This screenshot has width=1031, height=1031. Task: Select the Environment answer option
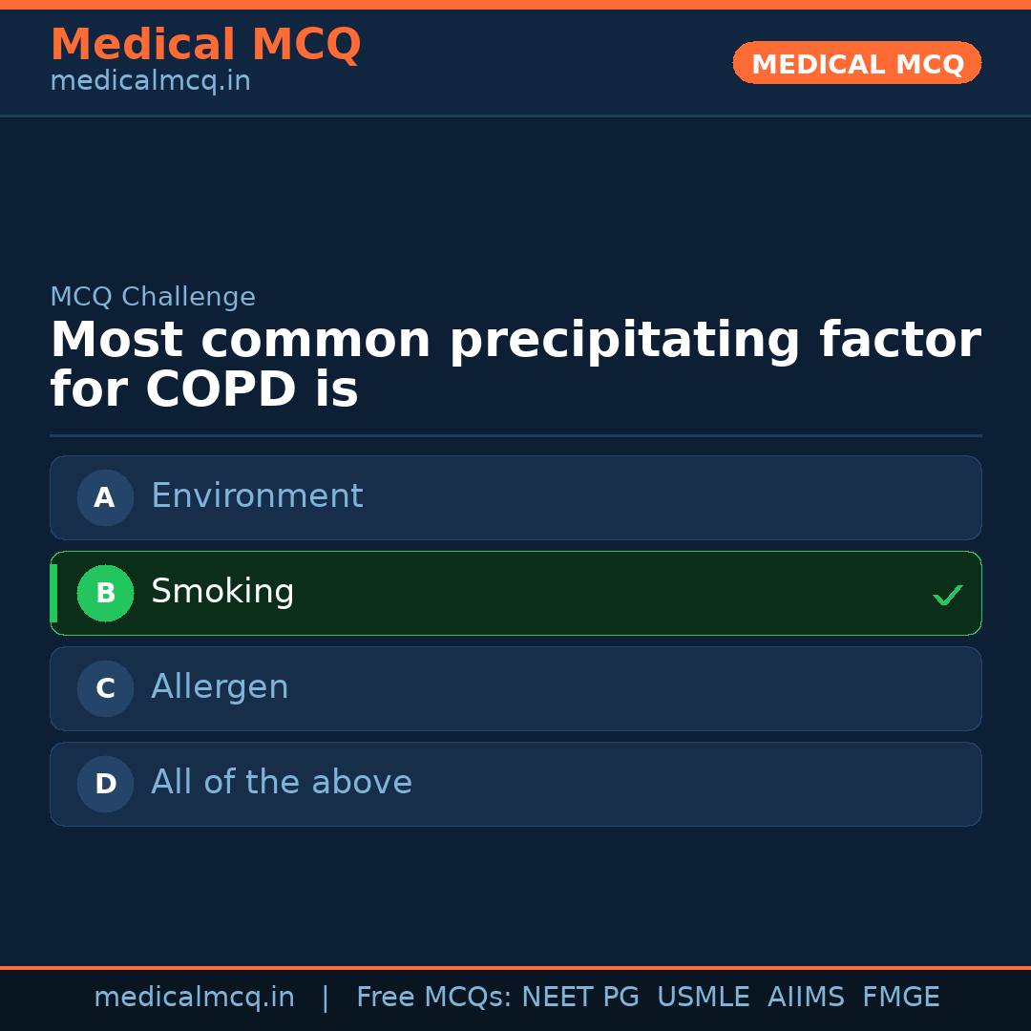[515, 497]
